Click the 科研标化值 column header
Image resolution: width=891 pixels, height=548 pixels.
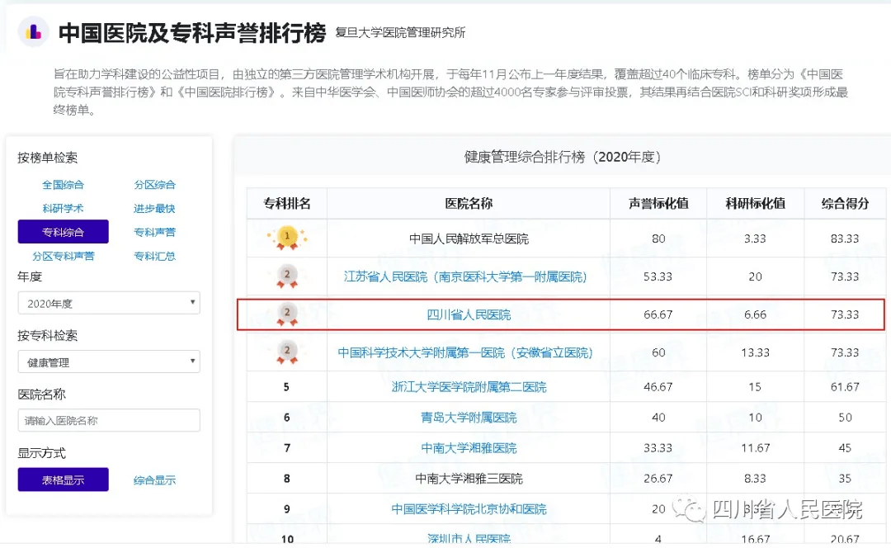coord(755,204)
